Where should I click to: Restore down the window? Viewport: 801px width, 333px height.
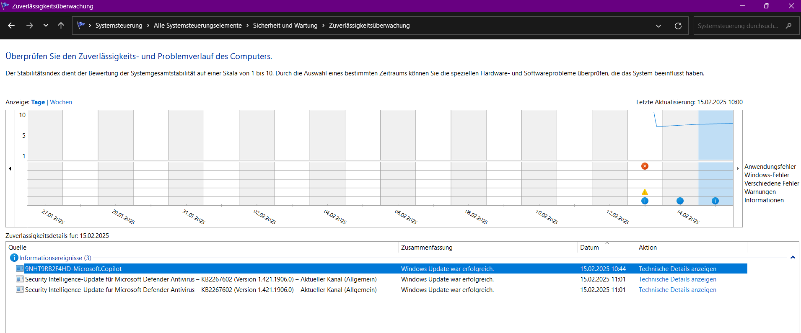(767, 6)
